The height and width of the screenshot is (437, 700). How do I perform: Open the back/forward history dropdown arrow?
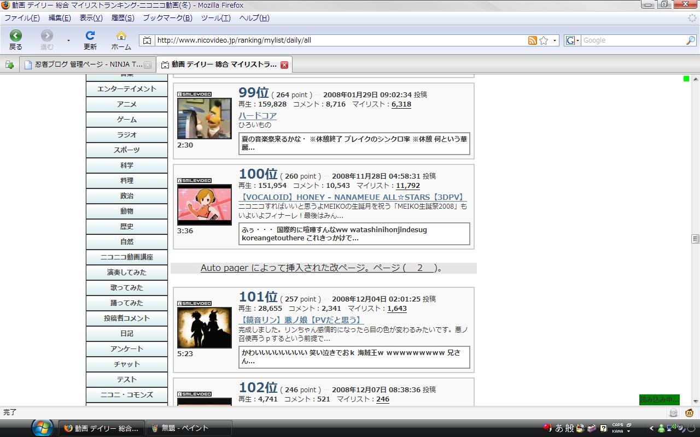pos(68,40)
